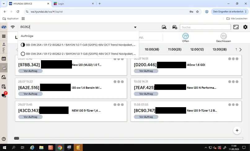Open Chrome from the taskbar
250x151 pixels.
point(60,148)
